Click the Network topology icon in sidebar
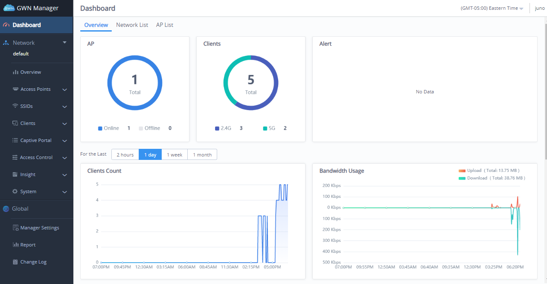547x284 pixels. click(6, 43)
